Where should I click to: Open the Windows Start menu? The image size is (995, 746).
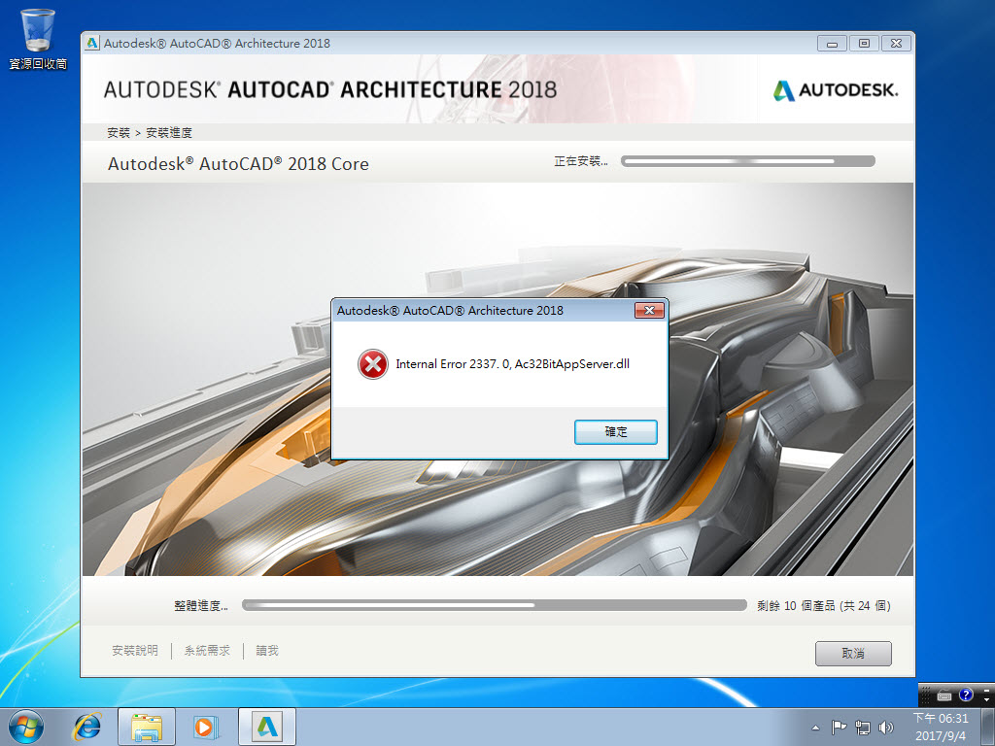point(26,727)
